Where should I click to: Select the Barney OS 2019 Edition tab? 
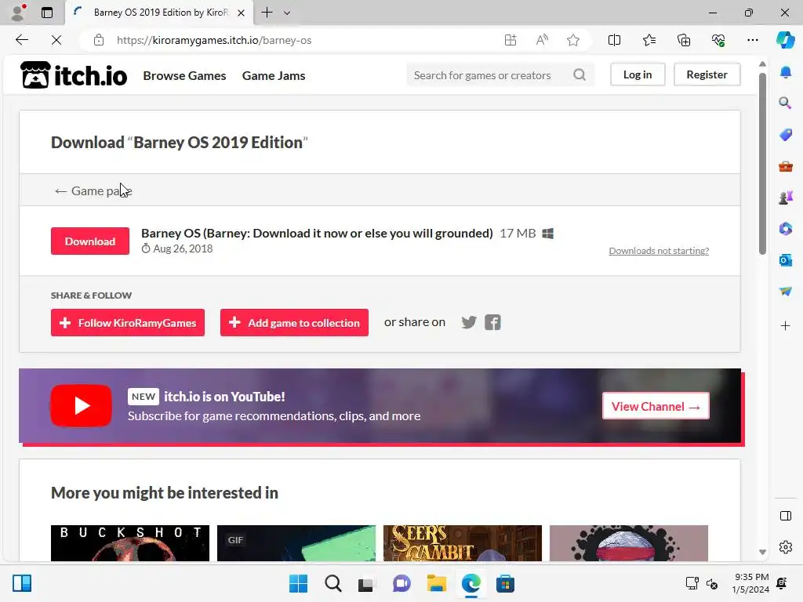click(x=159, y=13)
